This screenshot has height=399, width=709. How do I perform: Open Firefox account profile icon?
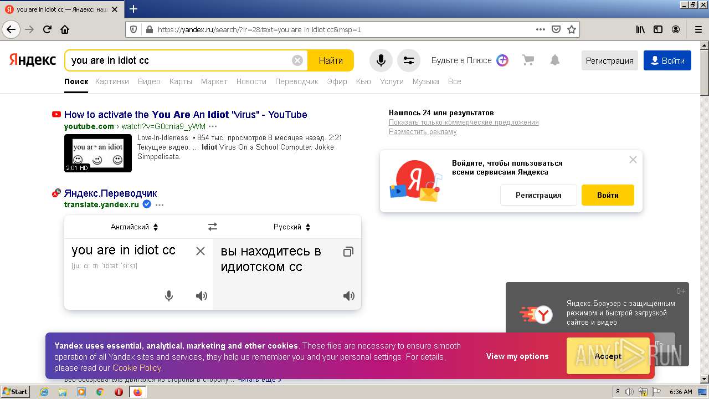[676, 29]
